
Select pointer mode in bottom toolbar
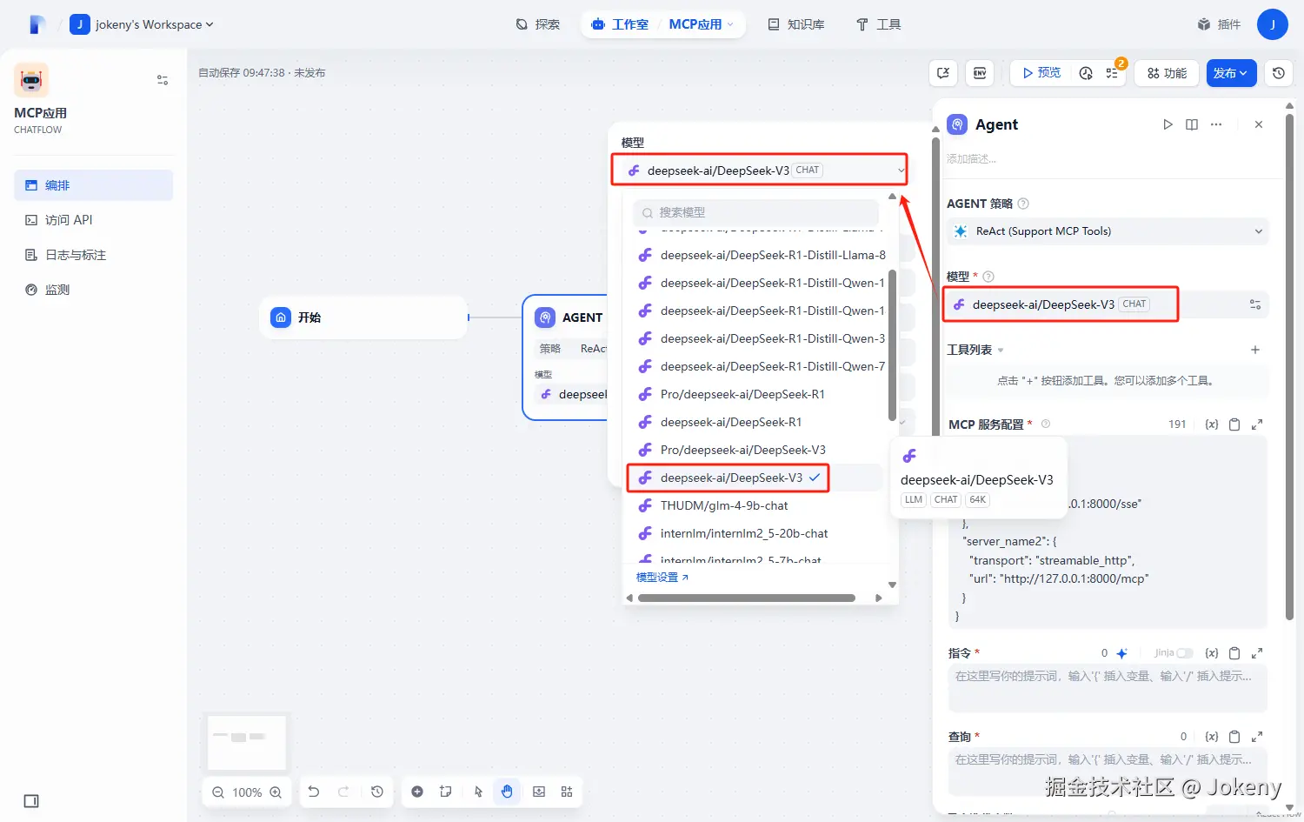click(478, 792)
